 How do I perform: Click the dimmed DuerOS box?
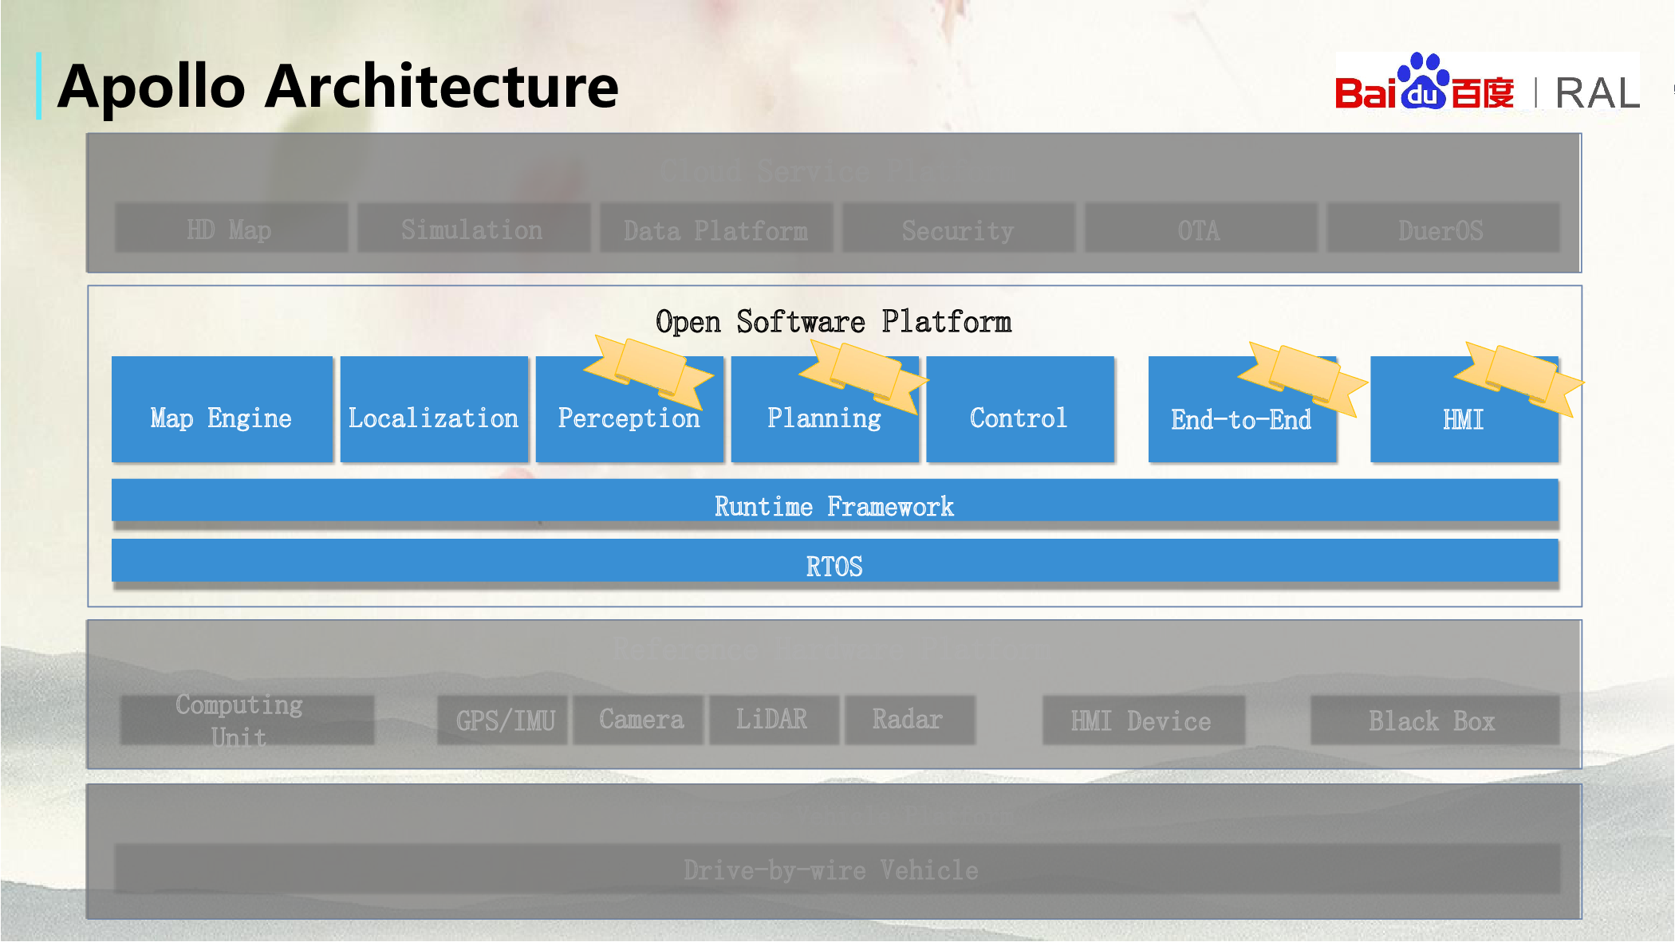tap(1443, 228)
